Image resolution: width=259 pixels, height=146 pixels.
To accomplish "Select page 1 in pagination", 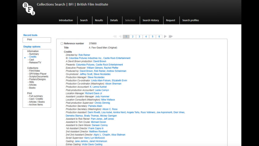I will (x=126, y=36).
